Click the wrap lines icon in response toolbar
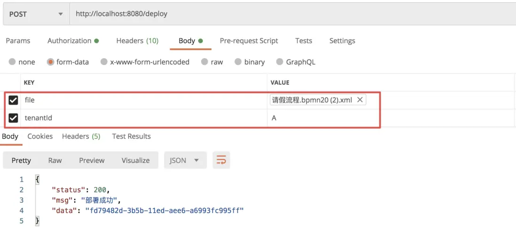The width and height of the screenshot is (516, 228). pyautogui.click(x=221, y=160)
